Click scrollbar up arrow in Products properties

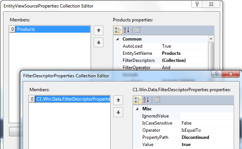[x=211, y=39]
